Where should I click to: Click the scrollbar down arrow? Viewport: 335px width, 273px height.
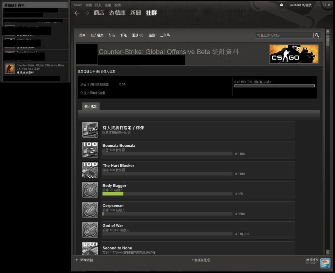click(x=328, y=252)
